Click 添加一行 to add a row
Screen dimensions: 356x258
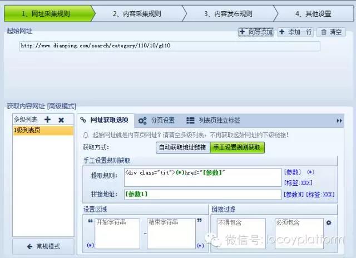coord(295,32)
